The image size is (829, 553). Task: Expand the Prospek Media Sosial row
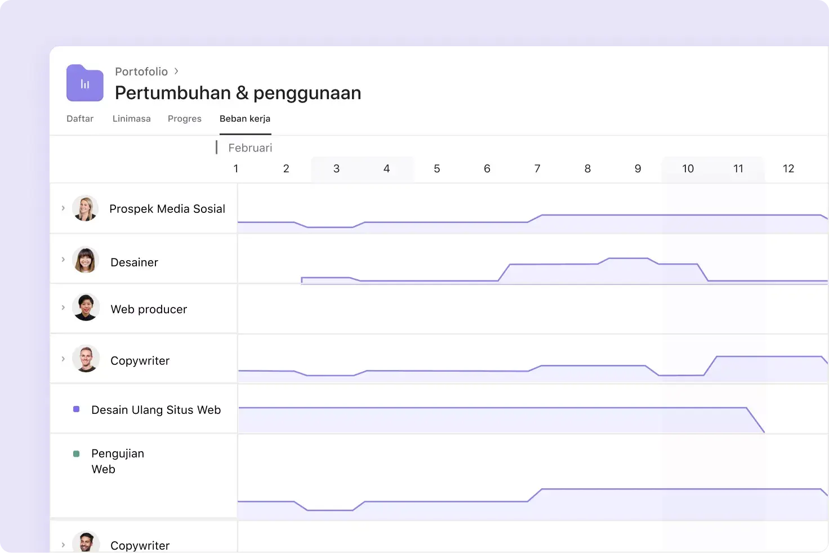pos(63,208)
